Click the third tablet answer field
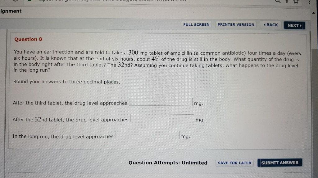Screen dimensions: 318x178 pos(161,102)
